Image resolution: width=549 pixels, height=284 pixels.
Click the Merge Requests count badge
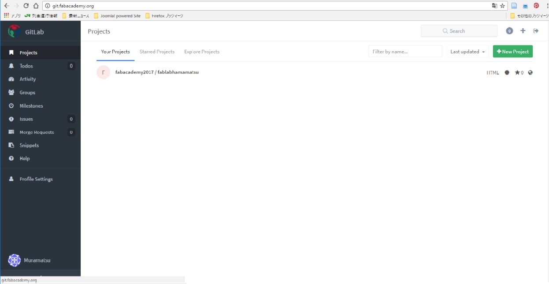tap(71, 132)
